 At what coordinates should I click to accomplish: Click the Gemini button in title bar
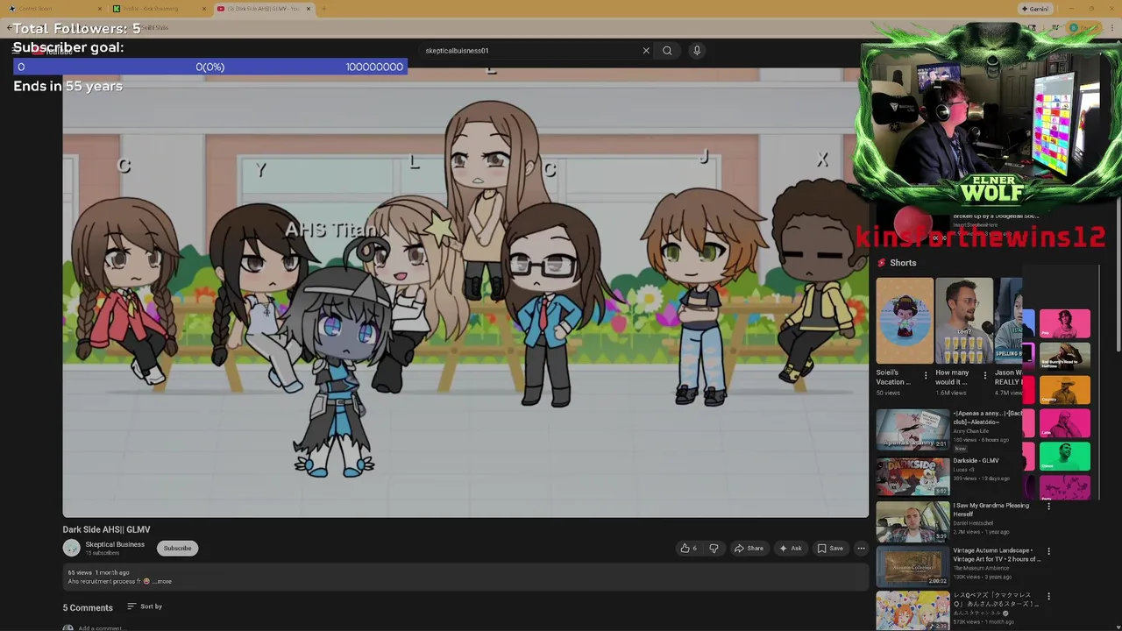click(x=1035, y=9)
